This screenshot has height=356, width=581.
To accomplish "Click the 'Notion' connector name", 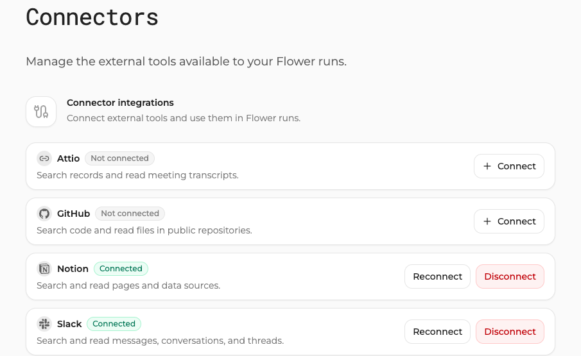I will 73,269.
